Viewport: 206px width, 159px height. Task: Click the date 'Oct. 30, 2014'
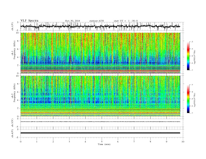[x=73, y=21]
